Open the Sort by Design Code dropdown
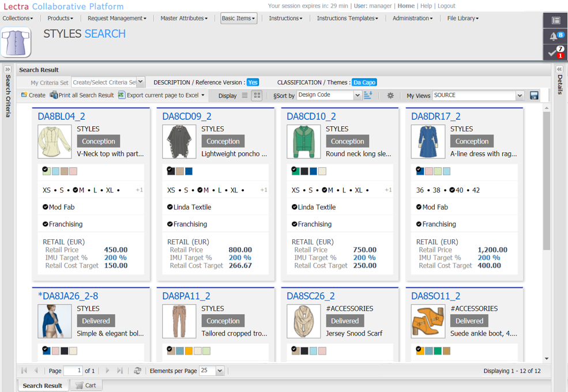 click(x=357, y=96)
